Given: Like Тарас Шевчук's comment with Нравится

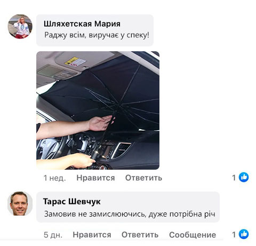Looking at the screenshot, I should click(92, 235).
